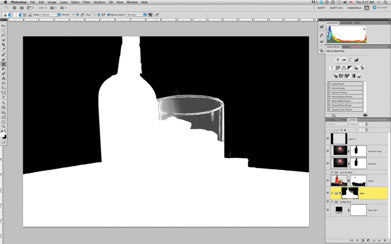Screen dimensions: 391x244
Task: Select the Move tool
Action: [x=4, y=26]
